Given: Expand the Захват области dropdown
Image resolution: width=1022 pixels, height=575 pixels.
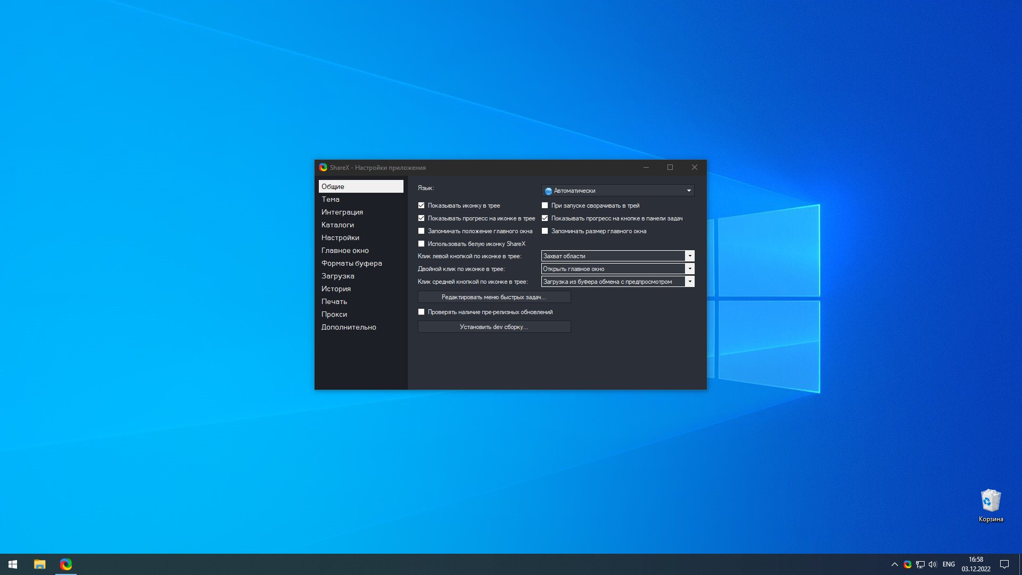Looking at the screenshot, I should point(617,256).
